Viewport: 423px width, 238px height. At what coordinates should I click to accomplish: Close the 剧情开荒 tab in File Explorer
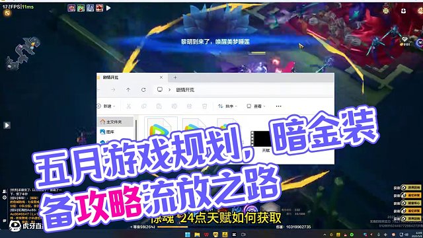pyautogui.click(x=161, y=77)
